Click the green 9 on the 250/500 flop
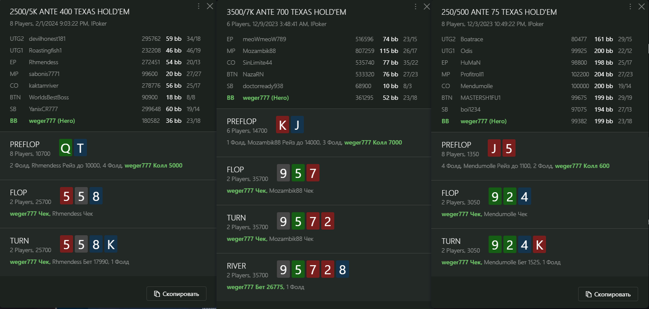Viewport: 649px width, 309px height. [495, 197]
